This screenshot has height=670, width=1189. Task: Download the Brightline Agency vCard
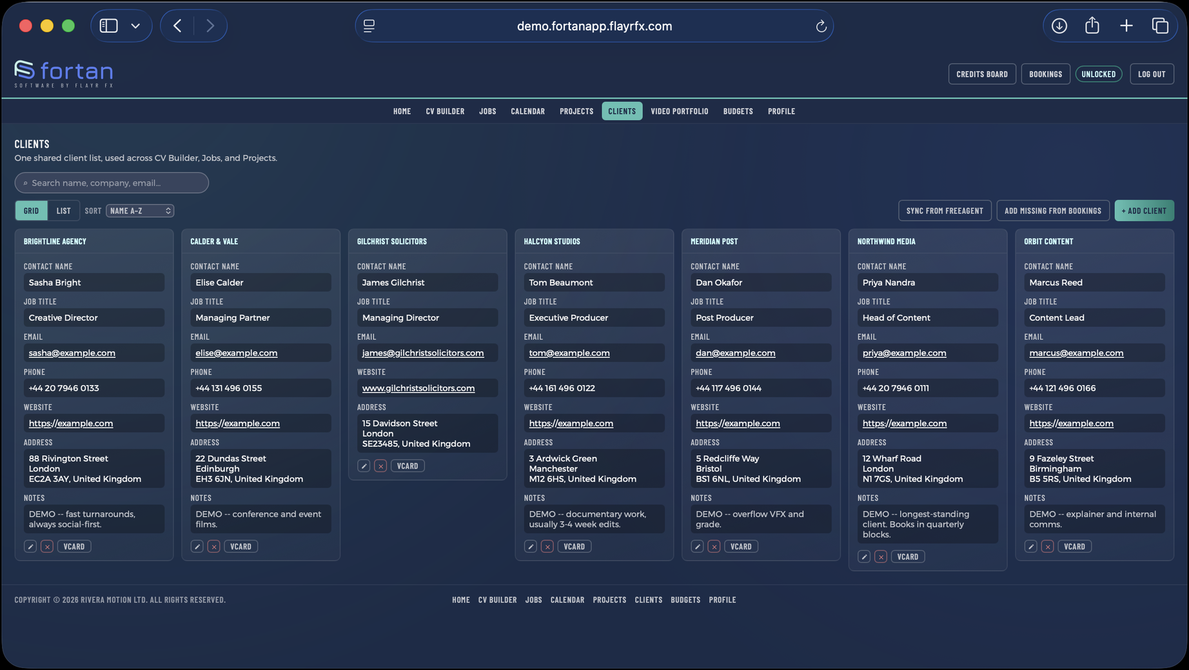(74, 546)
